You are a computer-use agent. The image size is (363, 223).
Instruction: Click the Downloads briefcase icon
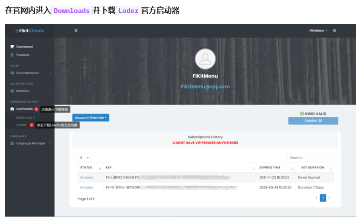pos(12,109)
